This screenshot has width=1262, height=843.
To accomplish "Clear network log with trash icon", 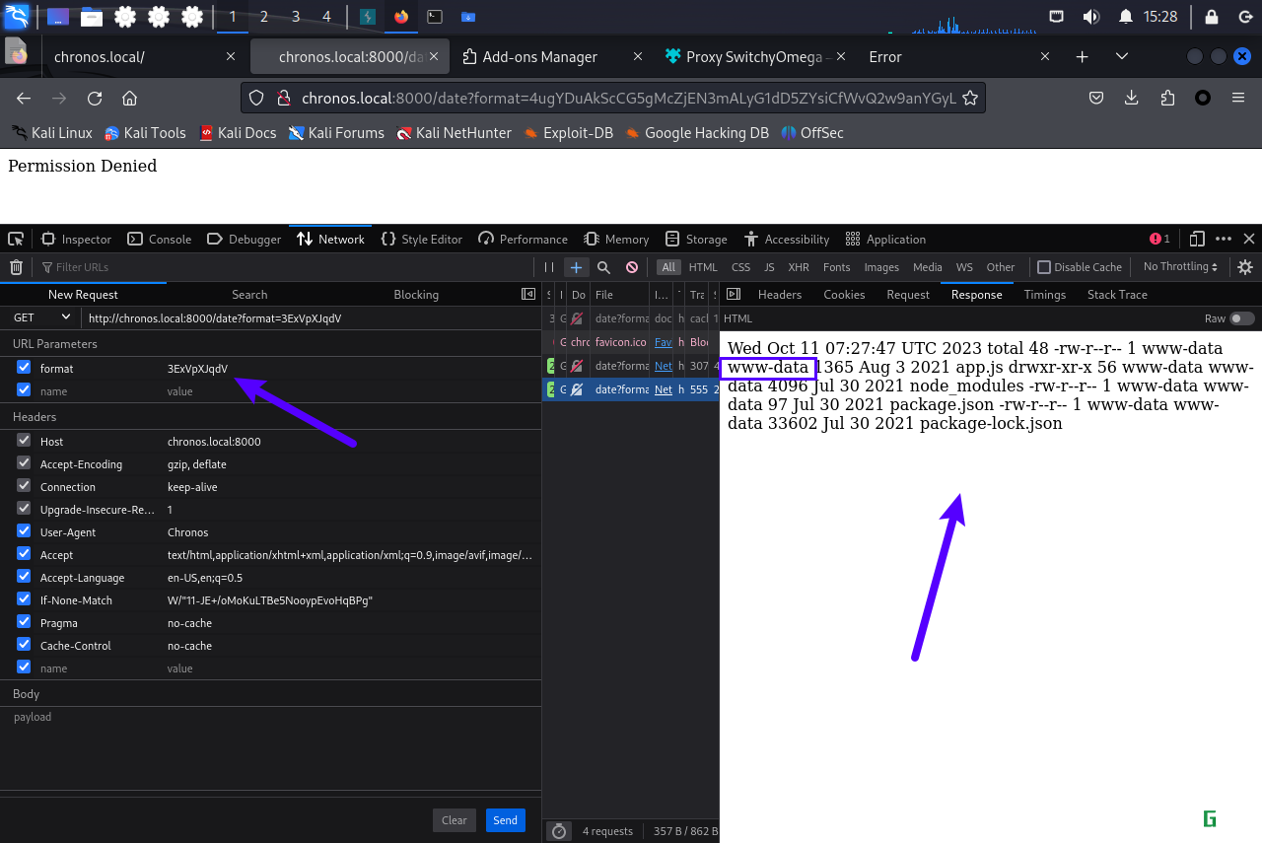I will pyautogui.click(x=16, y=267).
